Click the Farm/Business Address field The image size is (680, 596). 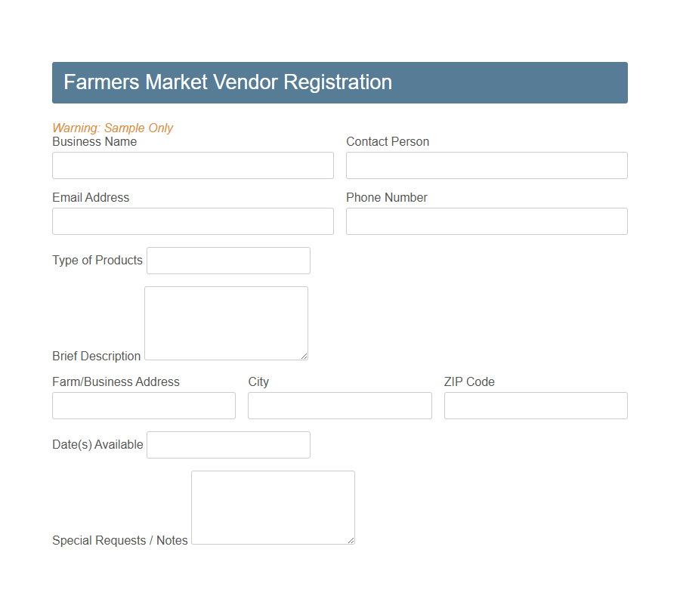tap(144, 406)
